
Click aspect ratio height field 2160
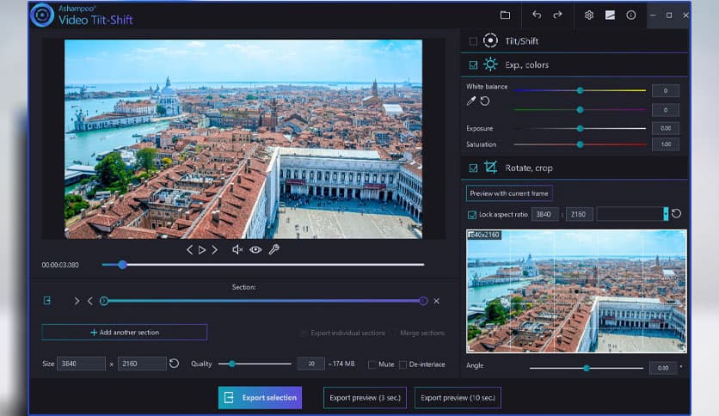(x=579, y=214)
